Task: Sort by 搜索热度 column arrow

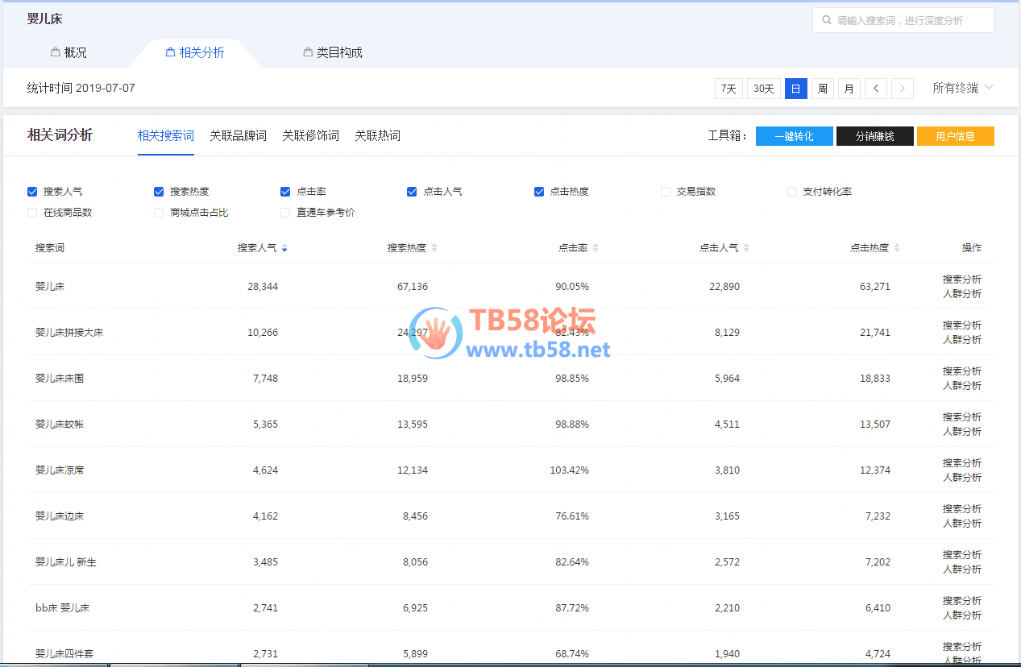Action: [434, 248]
